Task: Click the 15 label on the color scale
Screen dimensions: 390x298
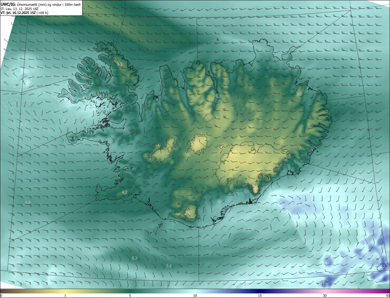Action: coord(260,296)
